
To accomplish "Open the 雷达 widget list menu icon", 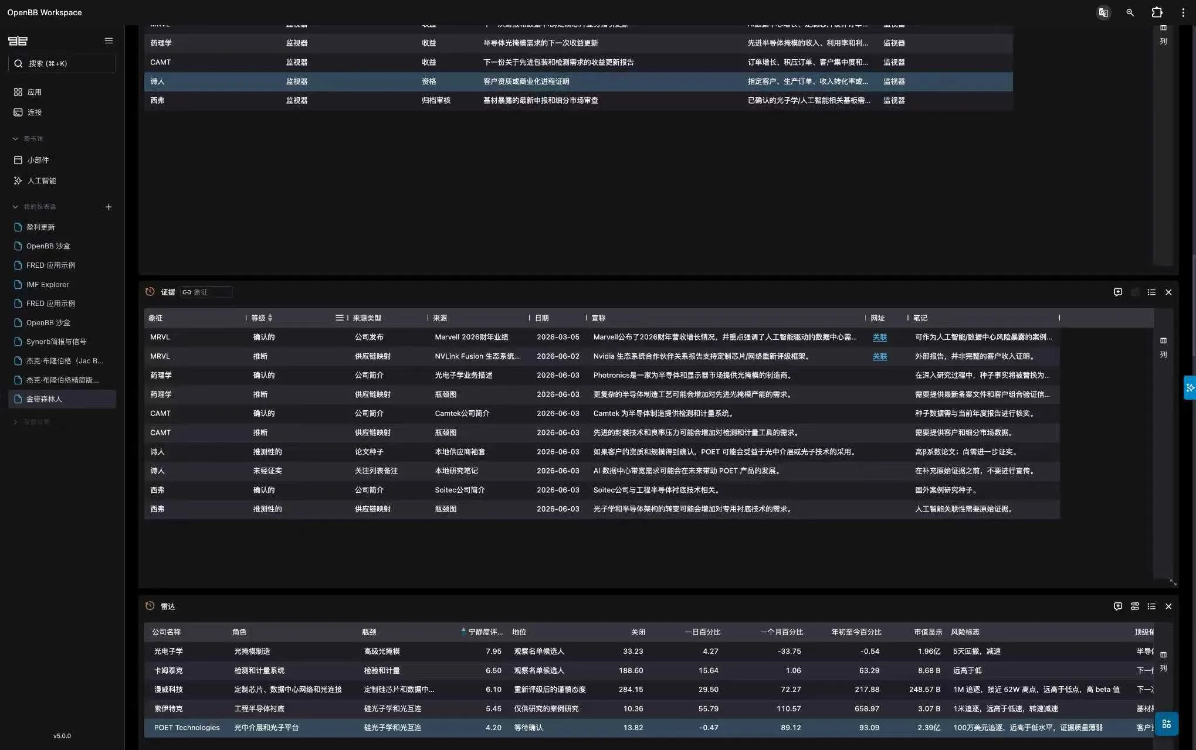I will [1151, 606].
